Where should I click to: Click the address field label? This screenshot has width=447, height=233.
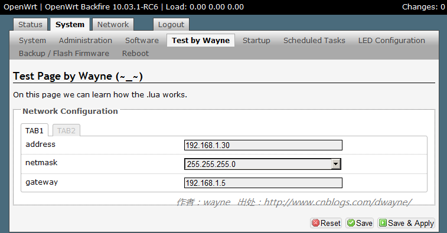point(41,144)
